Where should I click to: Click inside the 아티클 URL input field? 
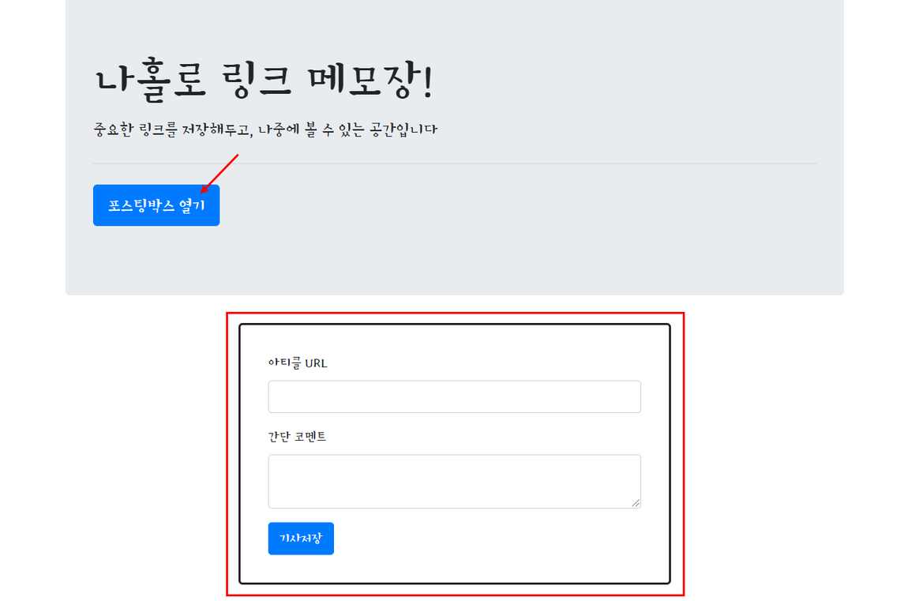pos(454,396)
